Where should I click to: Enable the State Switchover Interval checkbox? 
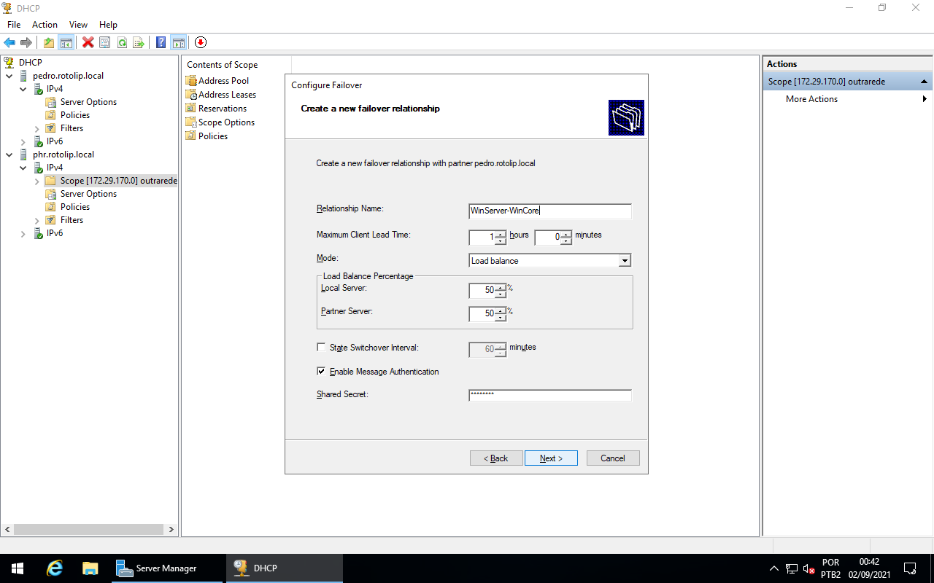pyautogui.click(x=321, y=348)
